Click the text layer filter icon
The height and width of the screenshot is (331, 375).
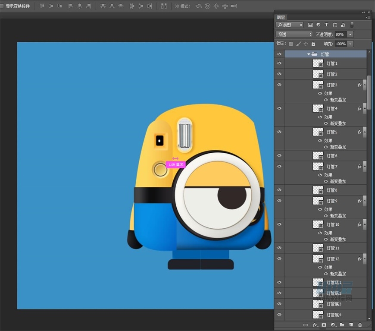[x=326, y=25]
